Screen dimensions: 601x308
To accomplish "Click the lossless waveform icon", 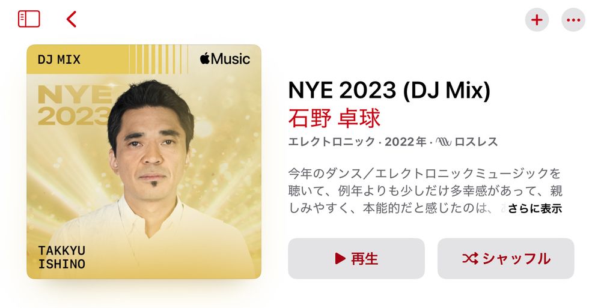I will (444, 142).
